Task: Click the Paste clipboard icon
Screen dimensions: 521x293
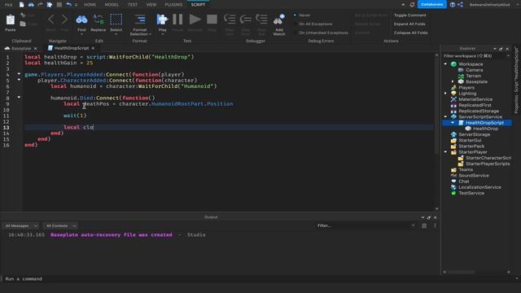Action: click(x=11, y=20)
